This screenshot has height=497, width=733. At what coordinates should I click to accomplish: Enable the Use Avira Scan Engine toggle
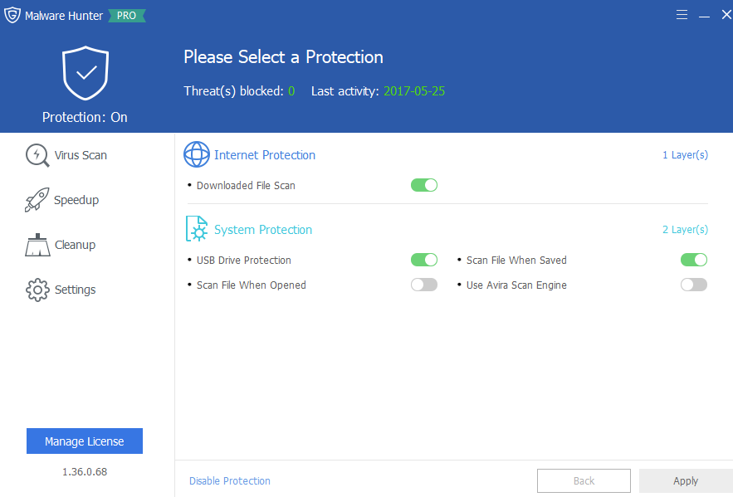pyautogui.click(x=693, y=285)
